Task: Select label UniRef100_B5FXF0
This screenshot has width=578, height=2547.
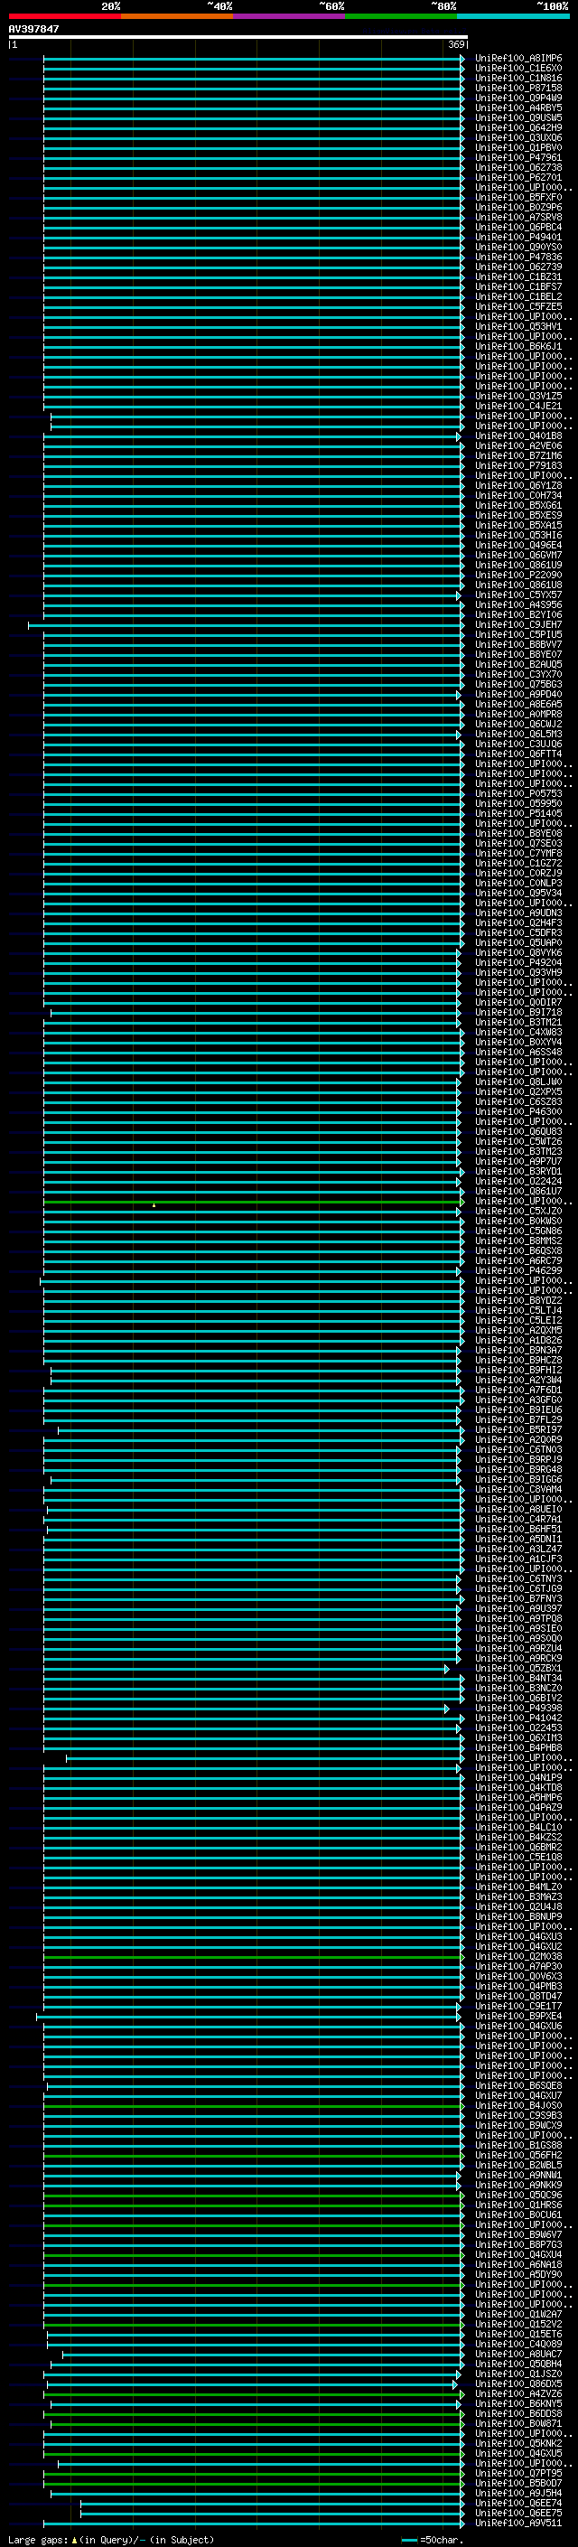Action: [517, 198]
